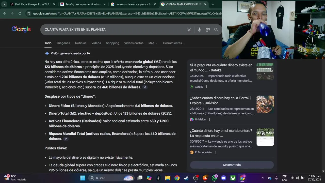Click the taskbar microphone tray icon
Viewport: 325px width, 183px height.
pos(276,178)
